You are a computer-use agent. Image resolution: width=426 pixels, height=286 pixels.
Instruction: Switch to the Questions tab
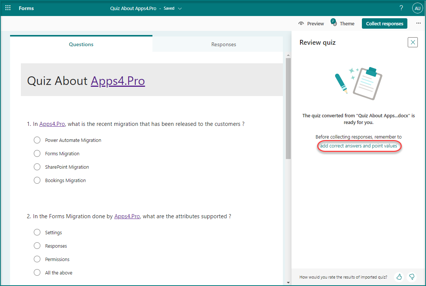(81, 44)
